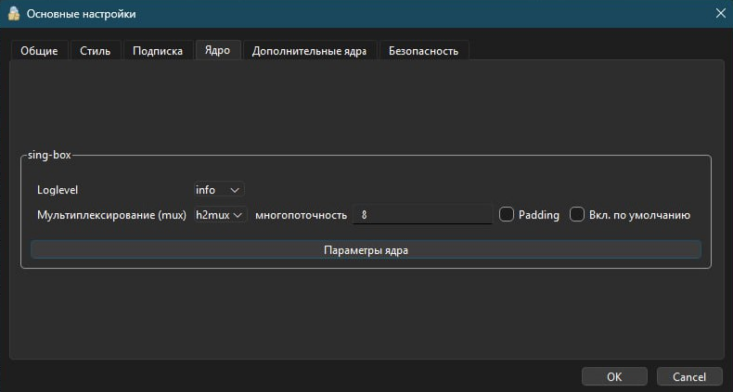Click the Параметры ядра button
The image size is (733, 392).
coord(366,250)
